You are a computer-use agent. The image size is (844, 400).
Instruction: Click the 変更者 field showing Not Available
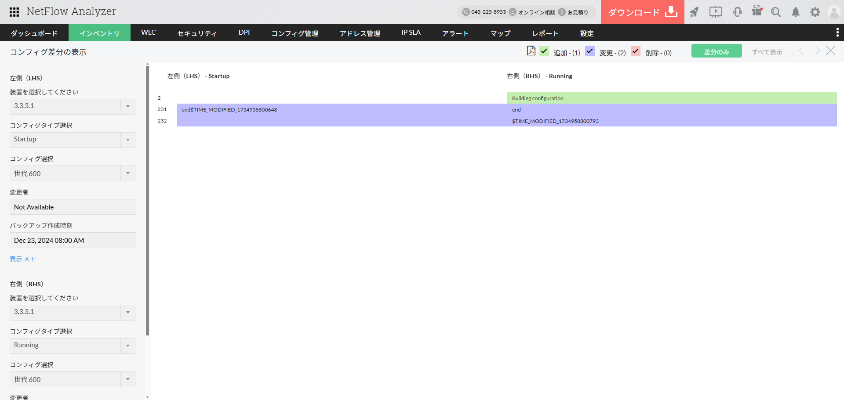coord(73,207)
